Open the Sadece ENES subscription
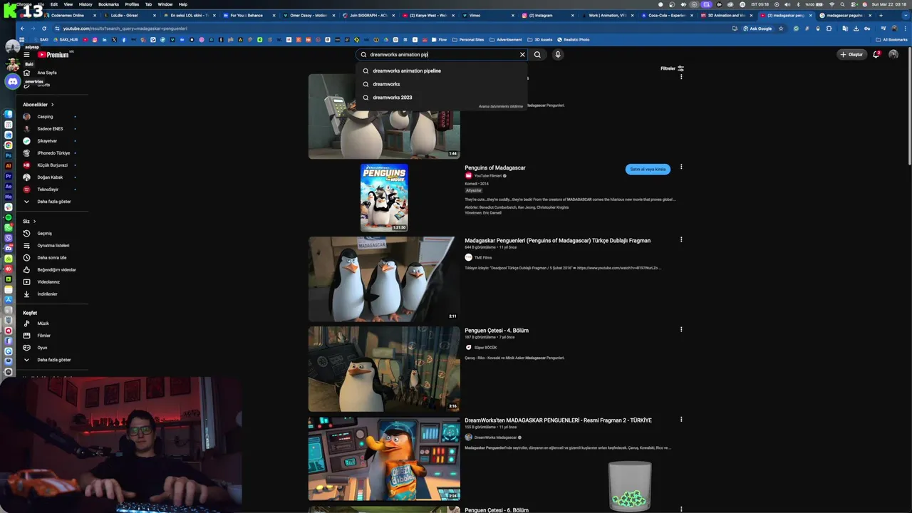Image resolution: width=912 pixels, height=513 pixels. pos(50,129)
